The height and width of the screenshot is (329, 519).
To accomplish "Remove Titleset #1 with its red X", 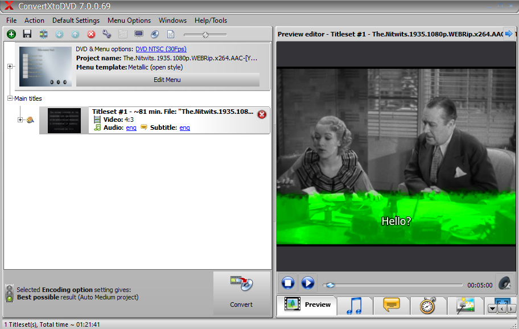I will click(262, 114).
